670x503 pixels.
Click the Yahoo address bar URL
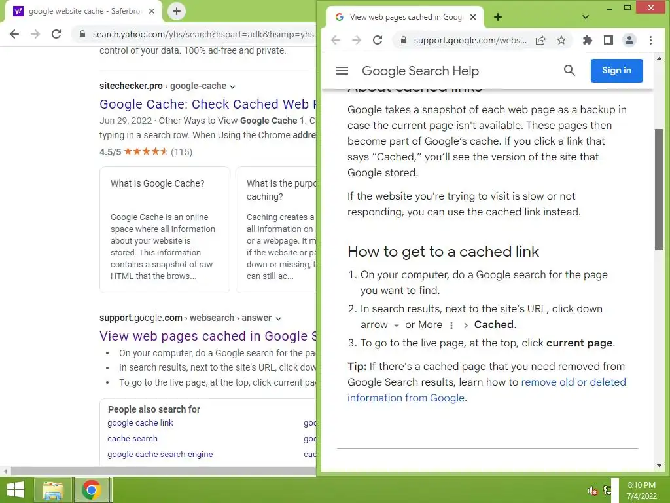(203, 34)
